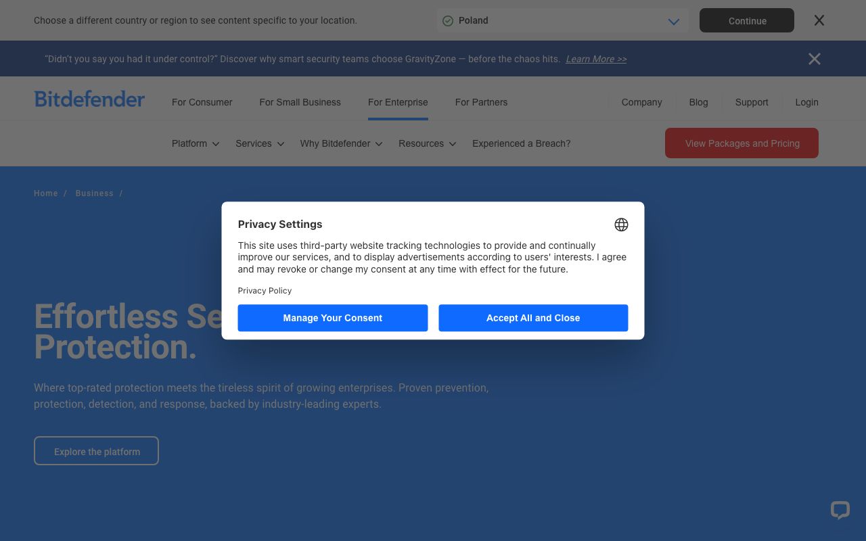Click Manage Your Consent button
Image resolution: width=866 pixels, height=541 pixels.
click(x=333, y=318)
